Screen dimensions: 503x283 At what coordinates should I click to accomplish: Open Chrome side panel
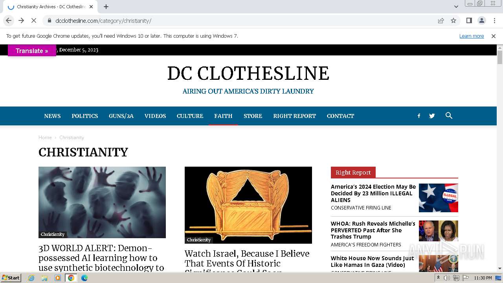click(x=469, y=20)
